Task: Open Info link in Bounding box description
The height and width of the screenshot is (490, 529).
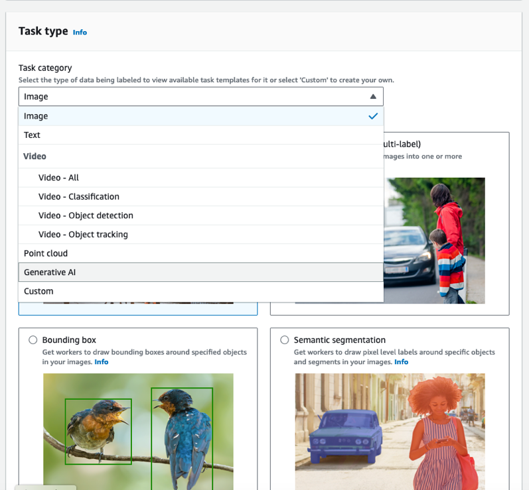Action: click(101, 362)
